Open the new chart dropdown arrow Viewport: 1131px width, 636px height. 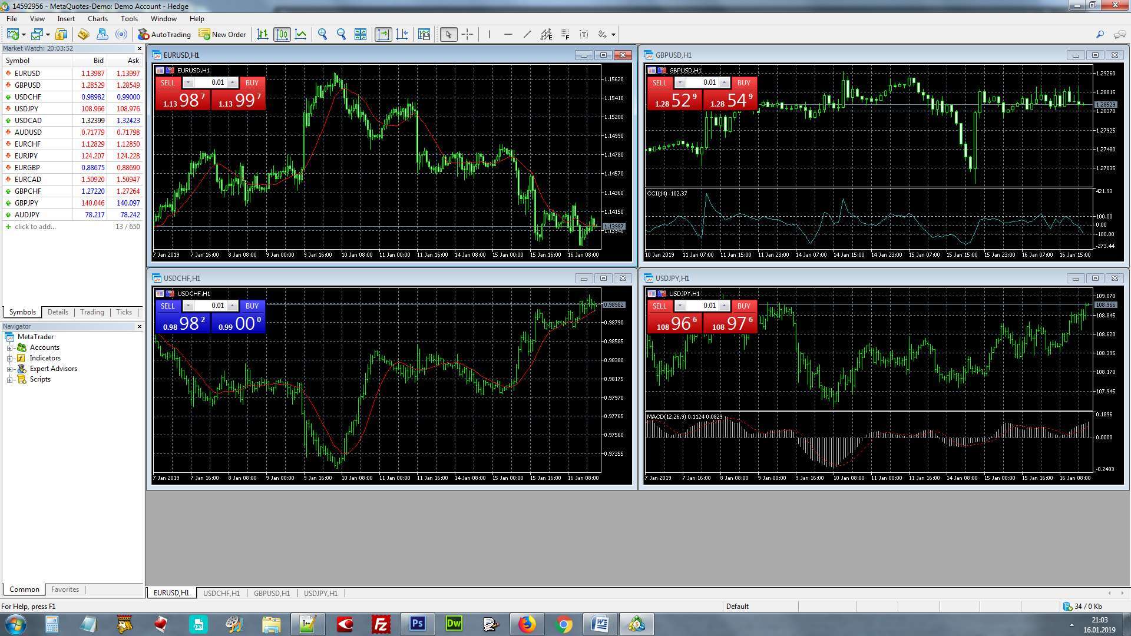click(24, 35)
